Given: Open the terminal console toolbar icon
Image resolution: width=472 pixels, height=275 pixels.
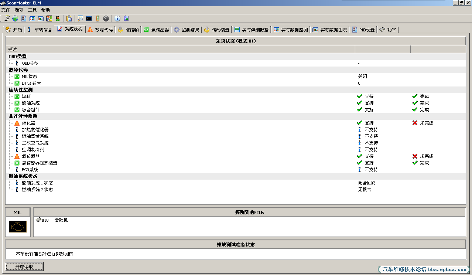Looking at the screenshot, I should tap(89, 18).
